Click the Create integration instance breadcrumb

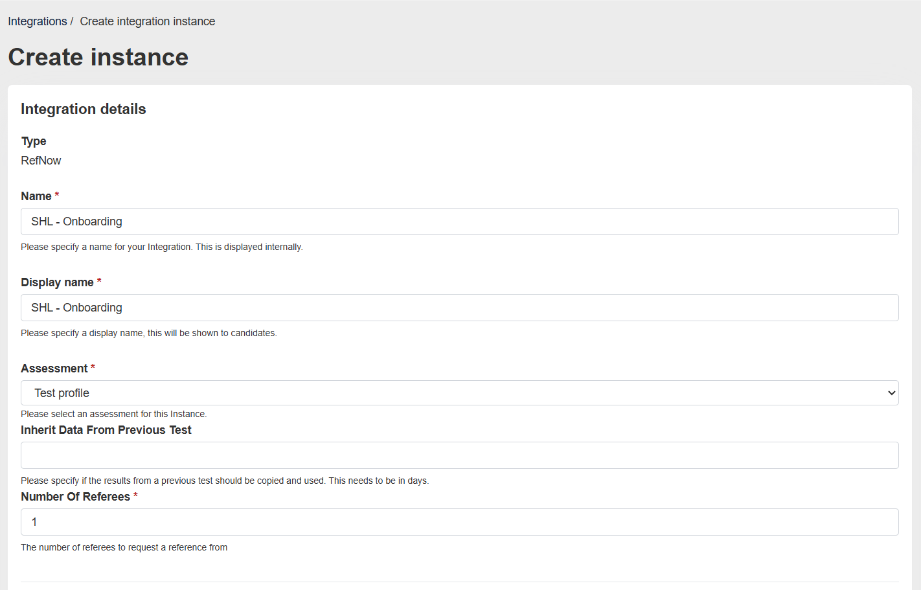[x=148, y=21]
